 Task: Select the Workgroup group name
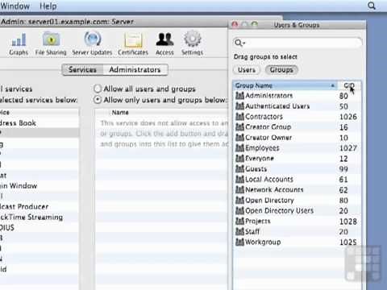(x=263, y=242)
